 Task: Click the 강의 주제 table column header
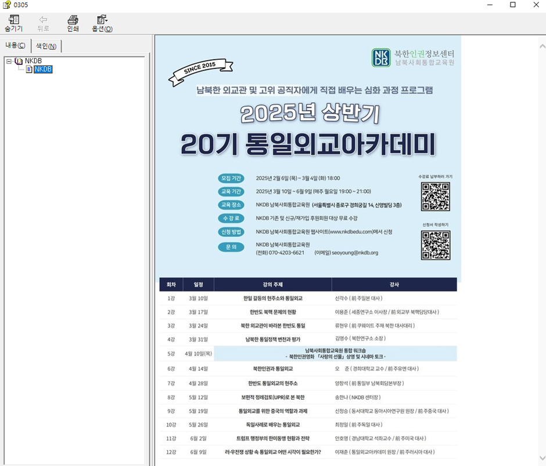(x=272, y=284)
